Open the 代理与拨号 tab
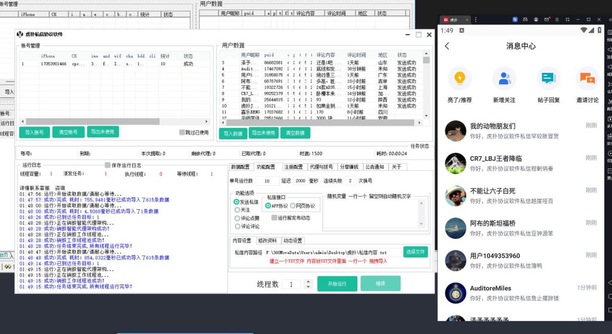The image size is (612, 334). pyautogui.click(x=322, y=167)
